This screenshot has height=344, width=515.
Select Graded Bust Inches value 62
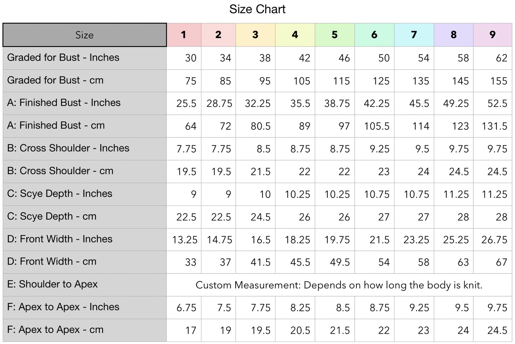501,58
